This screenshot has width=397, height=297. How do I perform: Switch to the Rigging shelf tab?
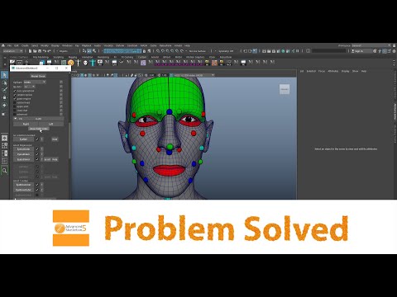point(73,57)
